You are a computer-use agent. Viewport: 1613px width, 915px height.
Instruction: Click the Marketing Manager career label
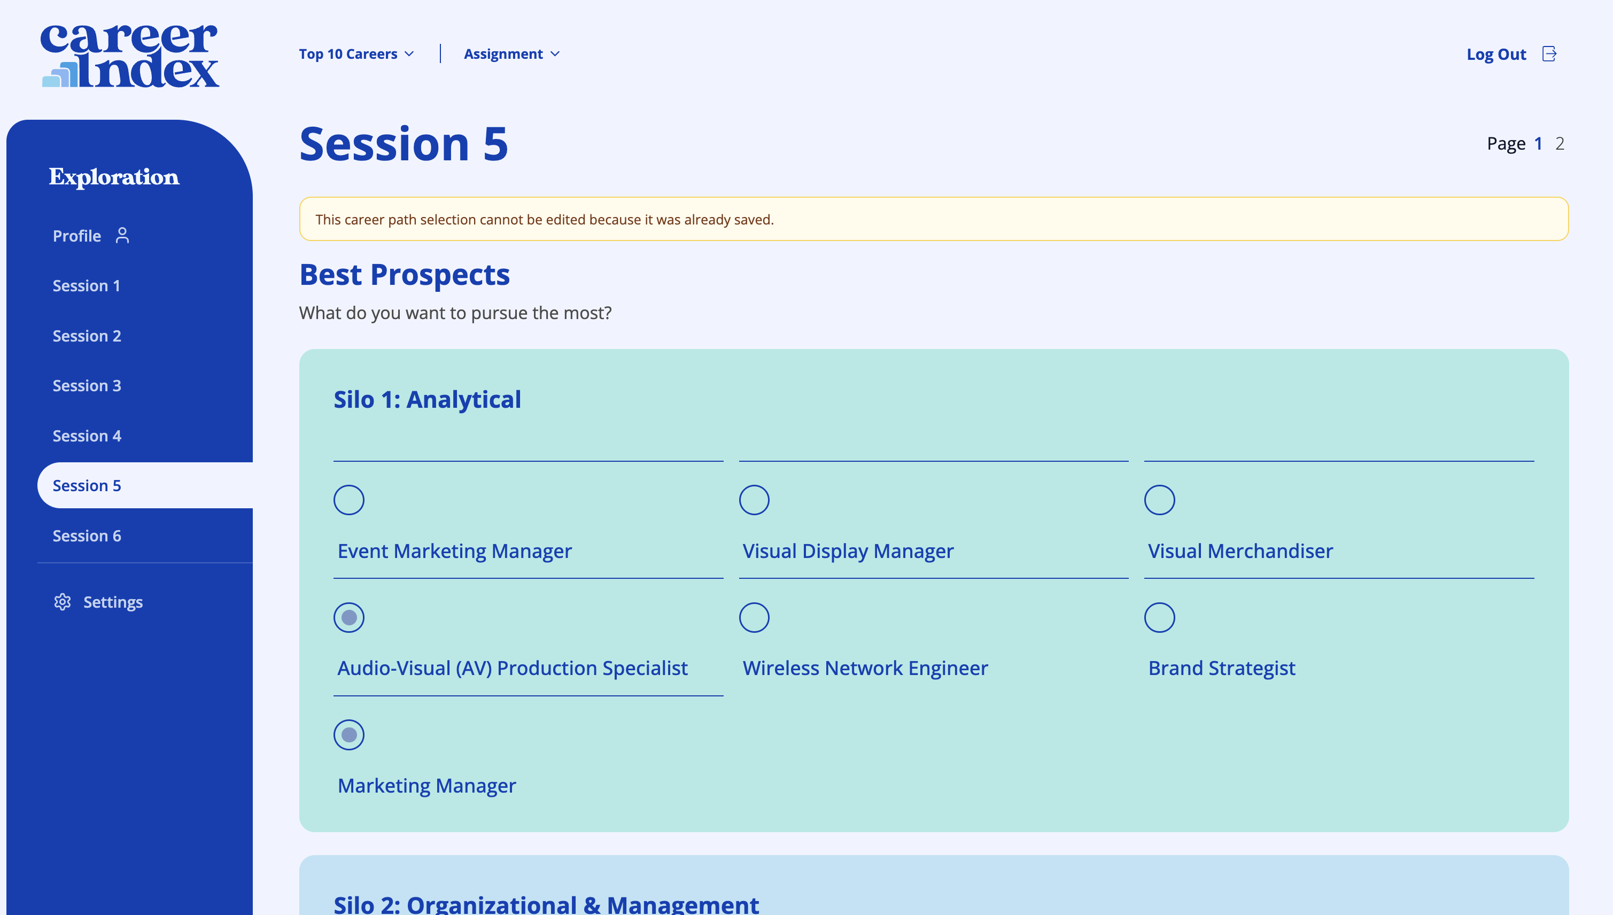426,786
